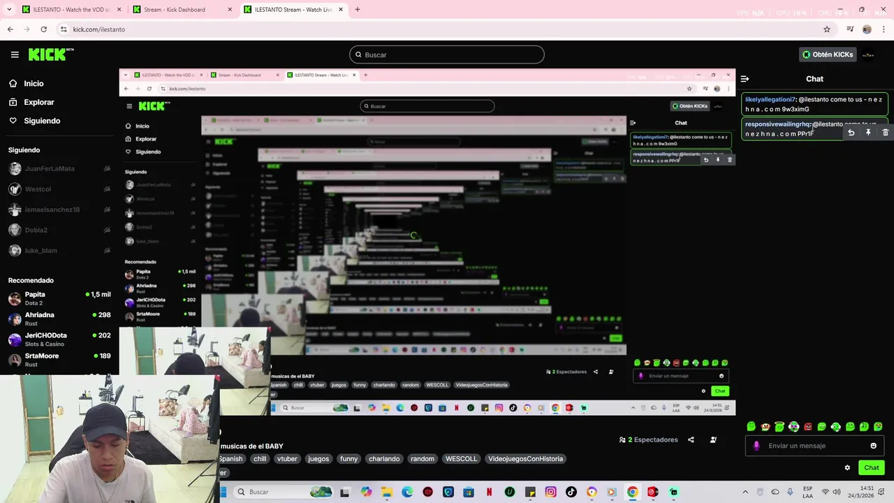Open chat settings via the gear icon

847,468
